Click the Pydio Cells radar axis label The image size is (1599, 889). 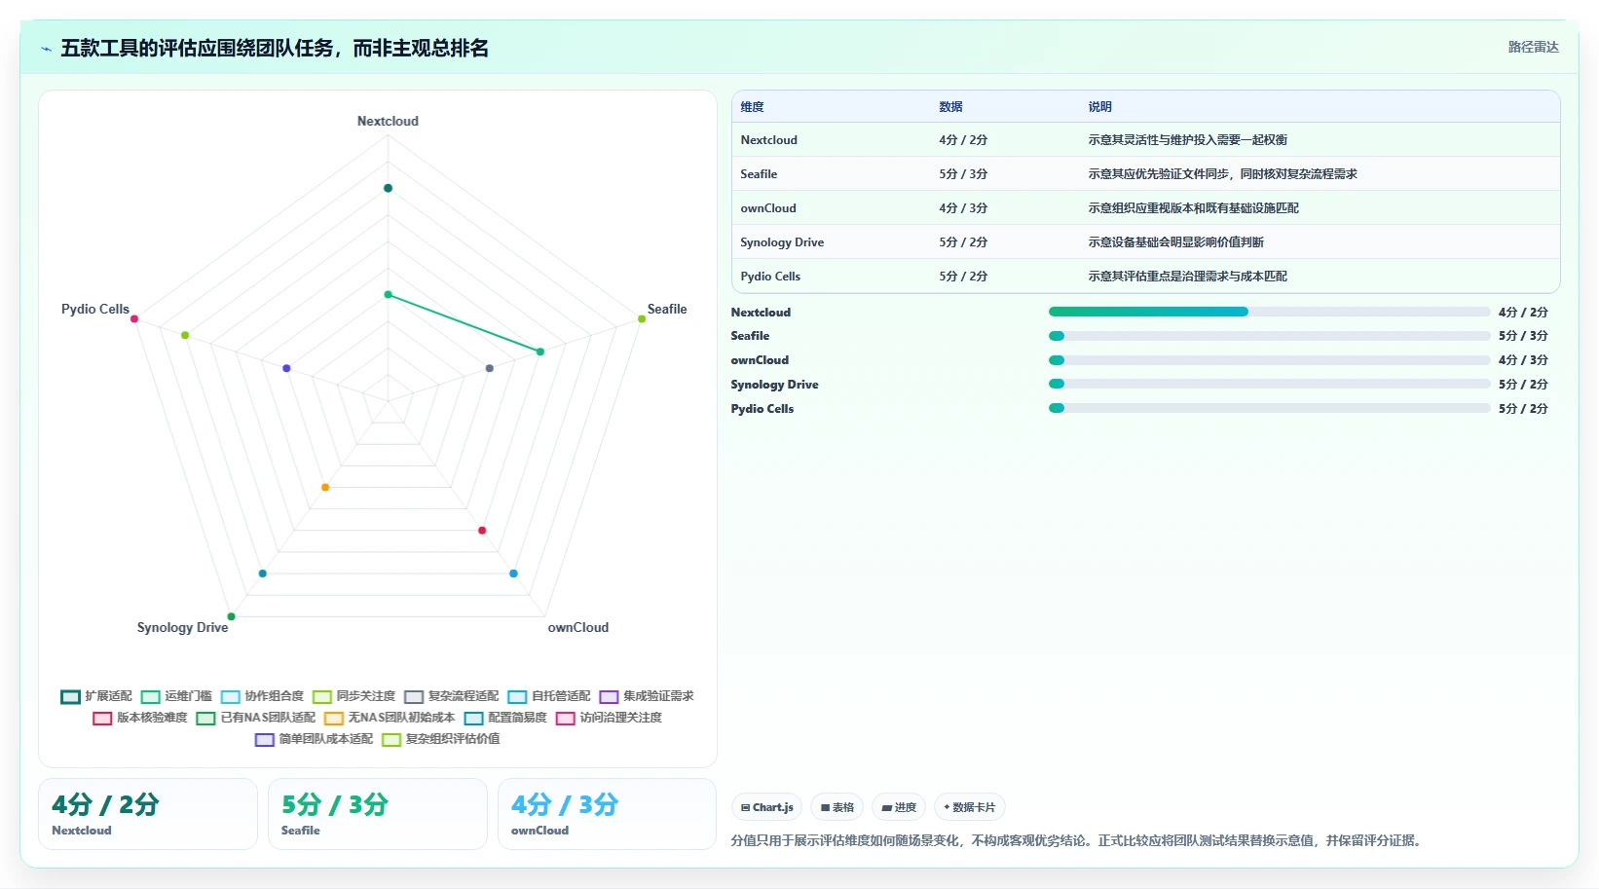(95, 310)
